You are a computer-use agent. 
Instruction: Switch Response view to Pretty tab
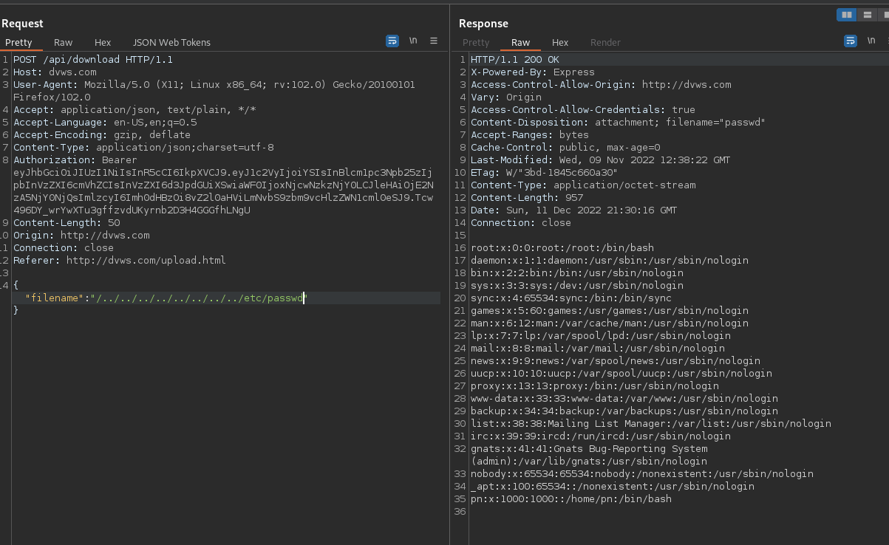[476, 43]
